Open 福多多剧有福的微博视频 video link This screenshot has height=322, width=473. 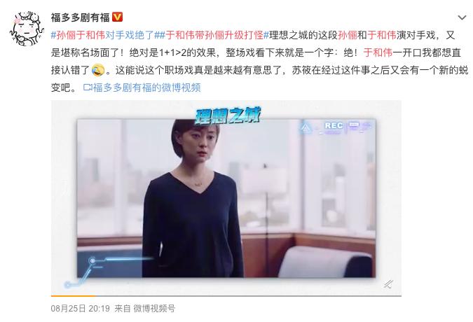coord(146,87)
